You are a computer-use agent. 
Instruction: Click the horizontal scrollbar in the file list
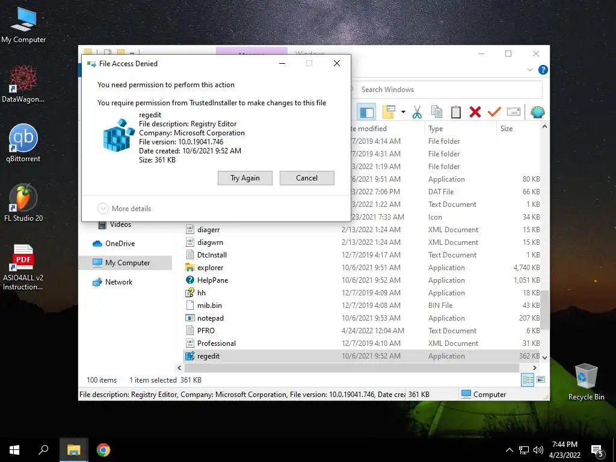352,368
